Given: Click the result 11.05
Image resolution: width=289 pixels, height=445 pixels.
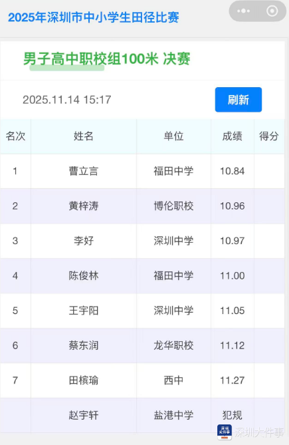Looking at the screenshot, I should click(233, 311).
